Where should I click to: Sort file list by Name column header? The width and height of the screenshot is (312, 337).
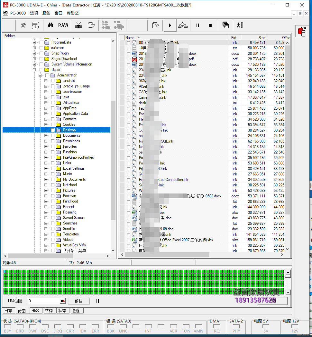coord(176,37)
